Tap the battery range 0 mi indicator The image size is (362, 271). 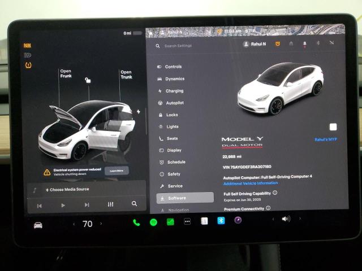coord(133,33)
